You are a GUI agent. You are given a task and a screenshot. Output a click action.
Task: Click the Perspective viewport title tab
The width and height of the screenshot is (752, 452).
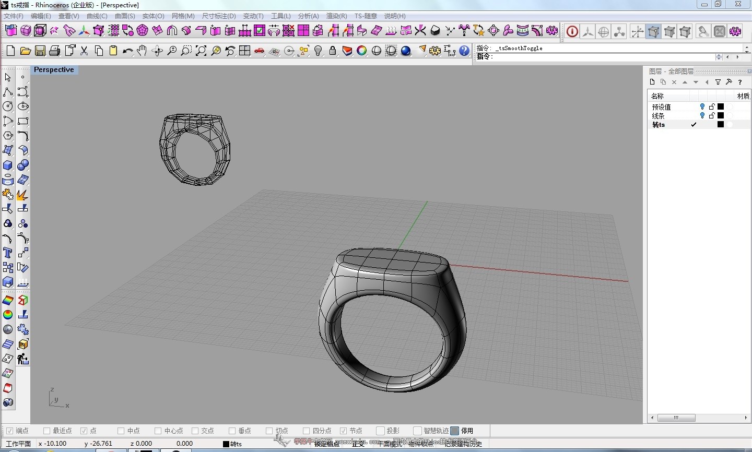coord(54,70)
